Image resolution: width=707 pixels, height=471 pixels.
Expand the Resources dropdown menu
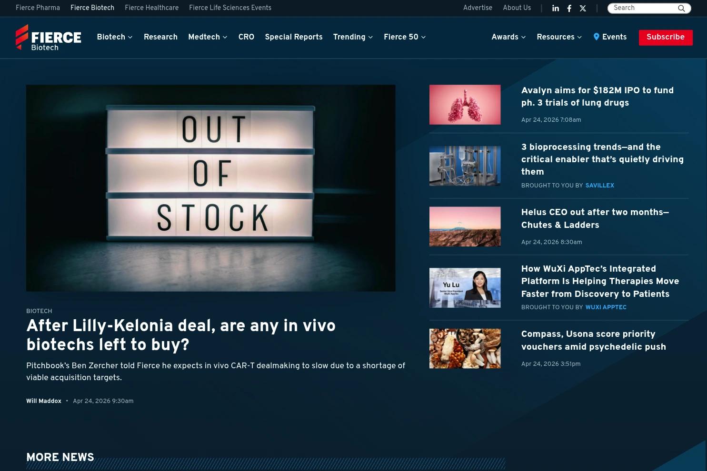tap(559, 37)
